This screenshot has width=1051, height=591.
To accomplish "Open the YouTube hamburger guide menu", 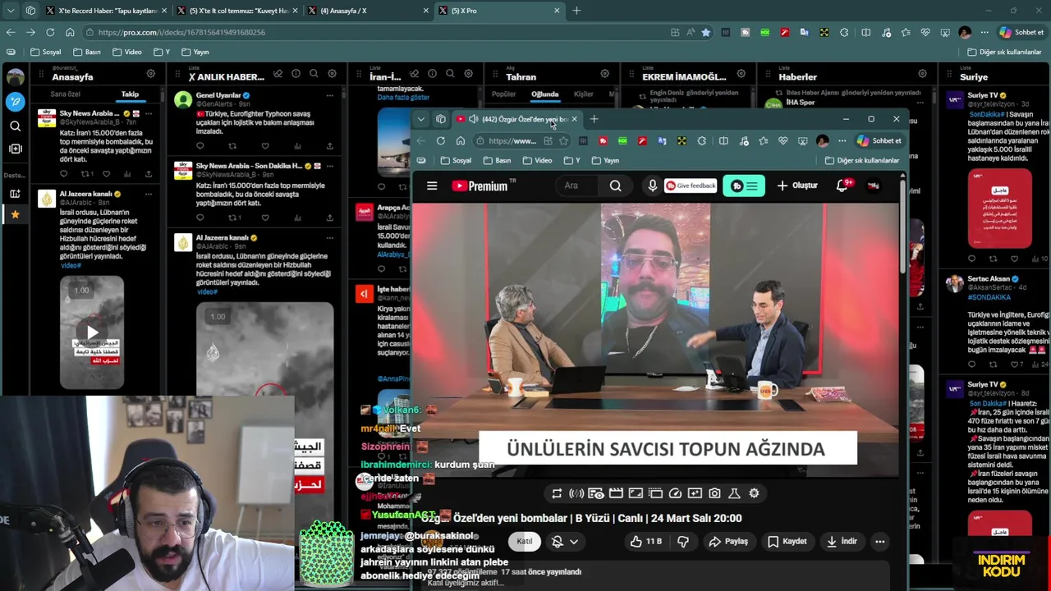I will coord(432,186).
